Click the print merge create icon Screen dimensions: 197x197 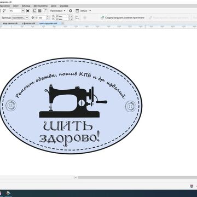tap(102, 18)
